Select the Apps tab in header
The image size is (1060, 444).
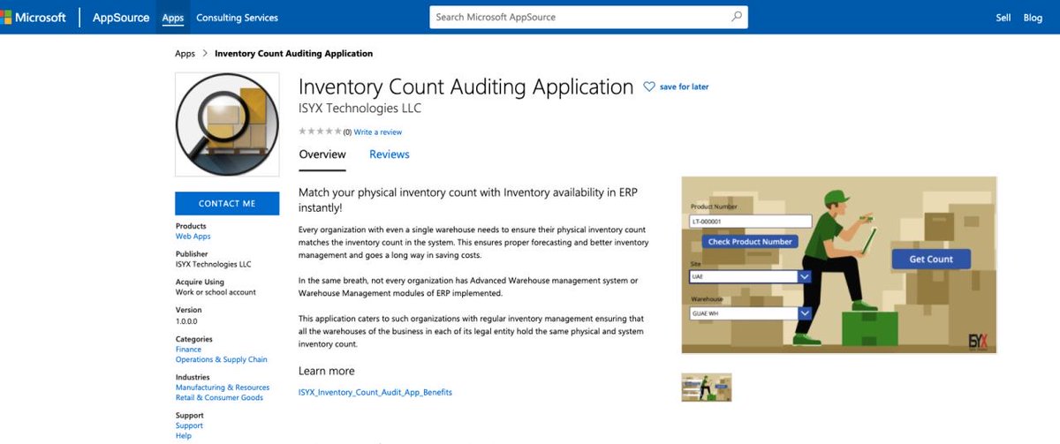[x=173, y=17]
